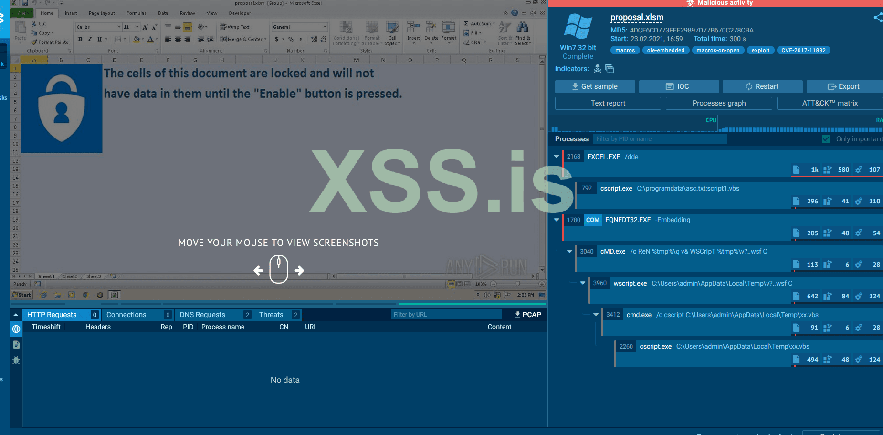This screenshot has width=883, height=435.
Task: Open the bug debug icon in sidebar
Action: 16,360
